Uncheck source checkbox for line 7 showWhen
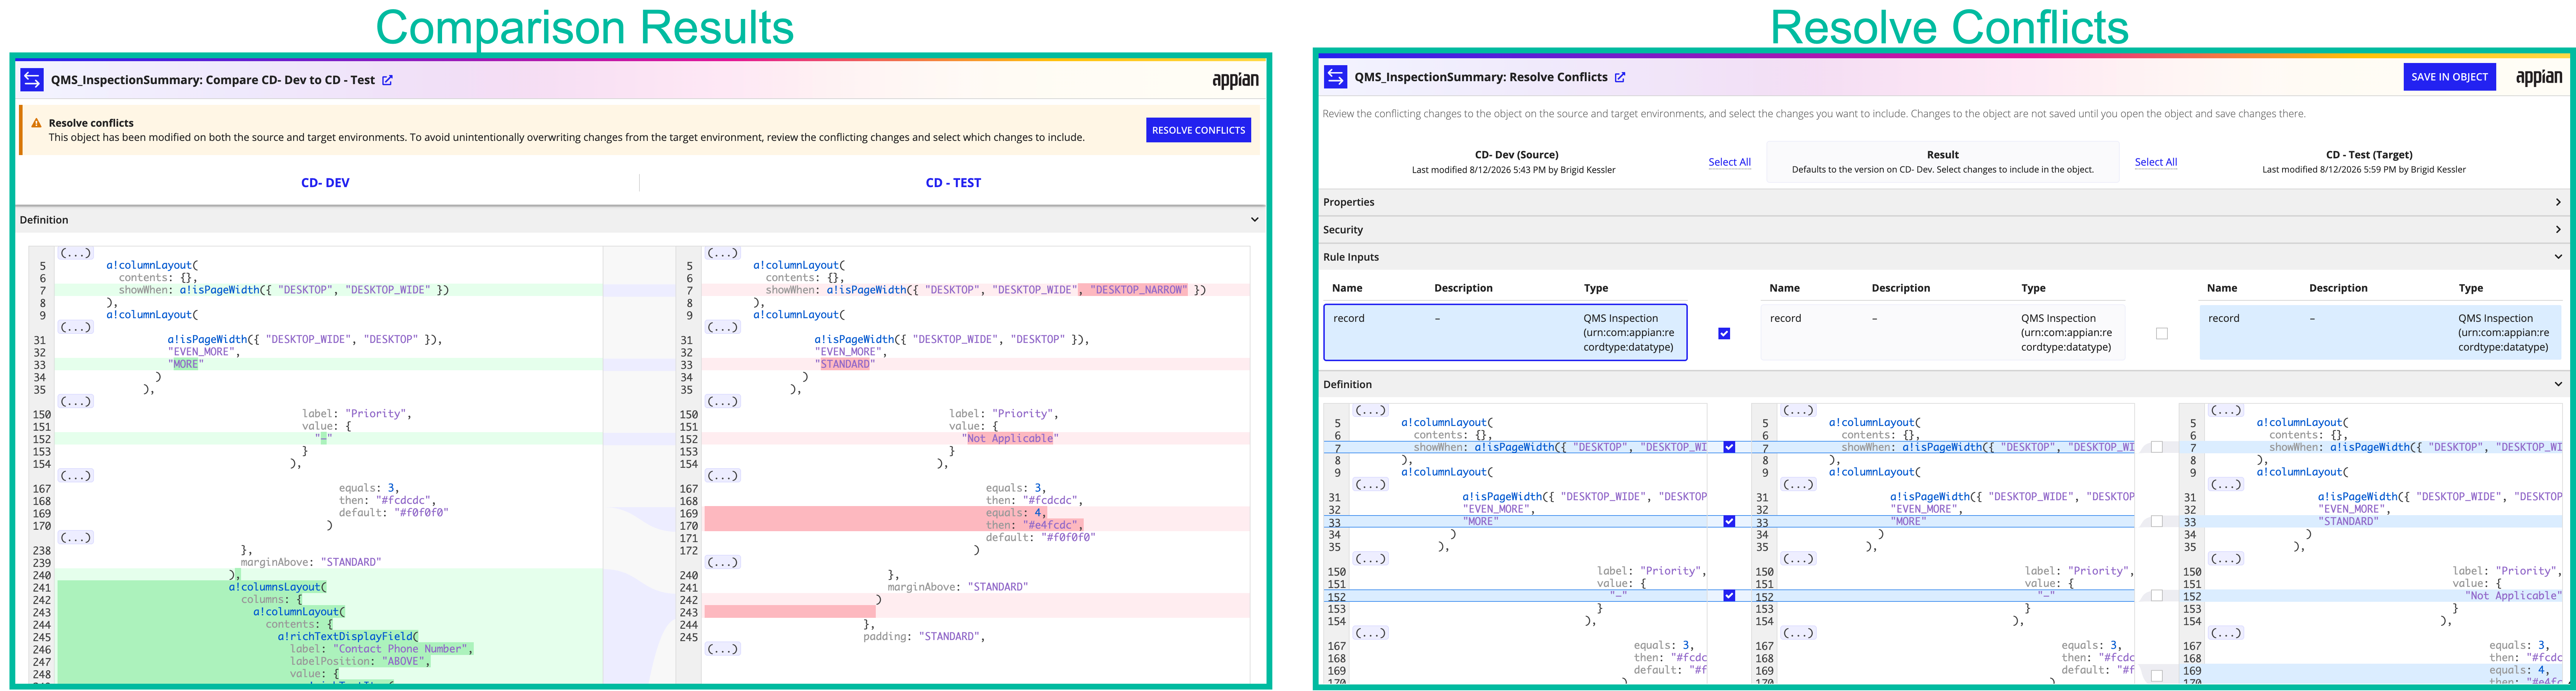The height and width of the screenshot is (691, 2576). (1729, 447)
